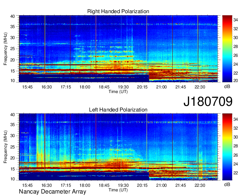Click the "21:00" tick on the Left Handed time axis

tap(162, 185)
